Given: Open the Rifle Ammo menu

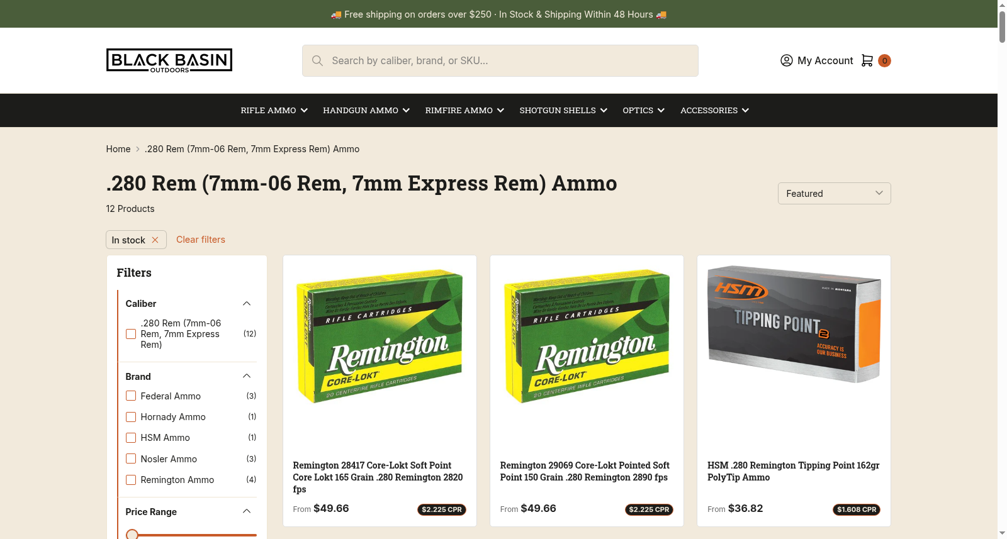Looking at the screenshot, I should click(x=274, y=110).
